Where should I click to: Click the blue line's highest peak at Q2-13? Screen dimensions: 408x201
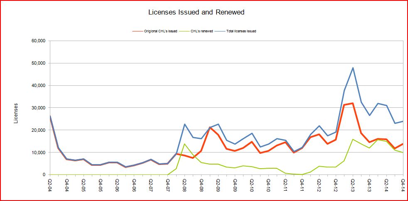353,68
